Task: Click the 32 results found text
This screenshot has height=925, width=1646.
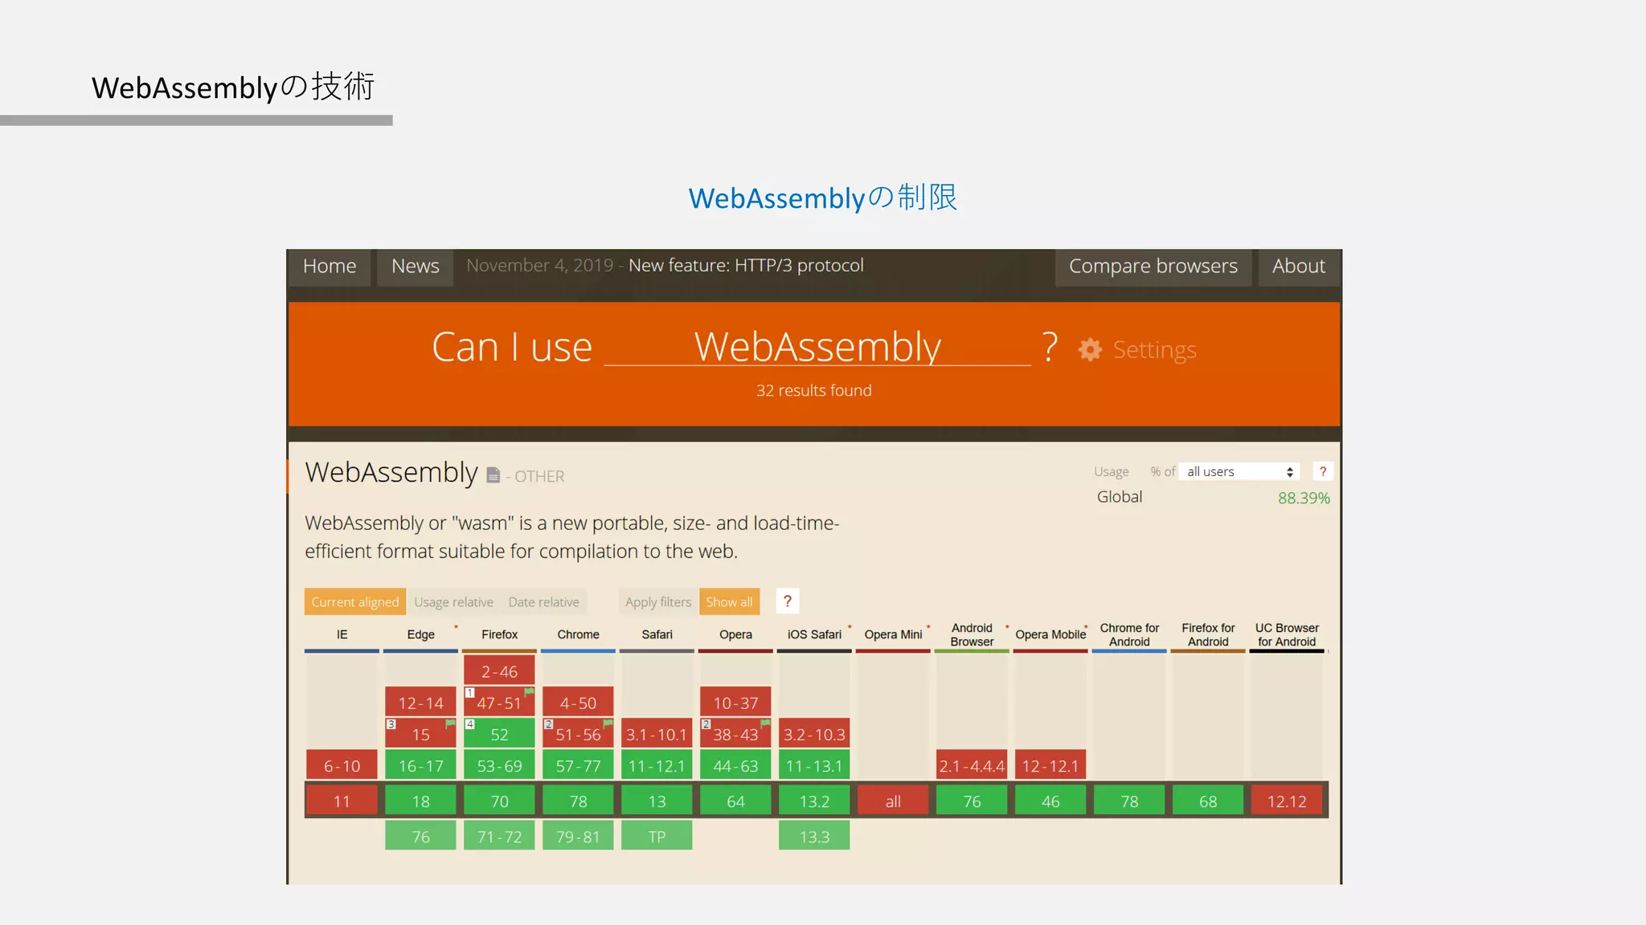Action: coord(813,390)
